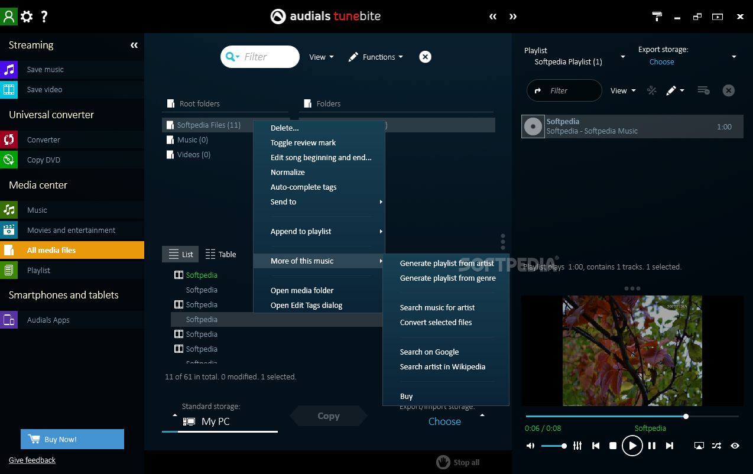Viewport: 753px width, 474px height.
Task: Go back with the double-left arrows in the title bar
Action: coord(493,17)
